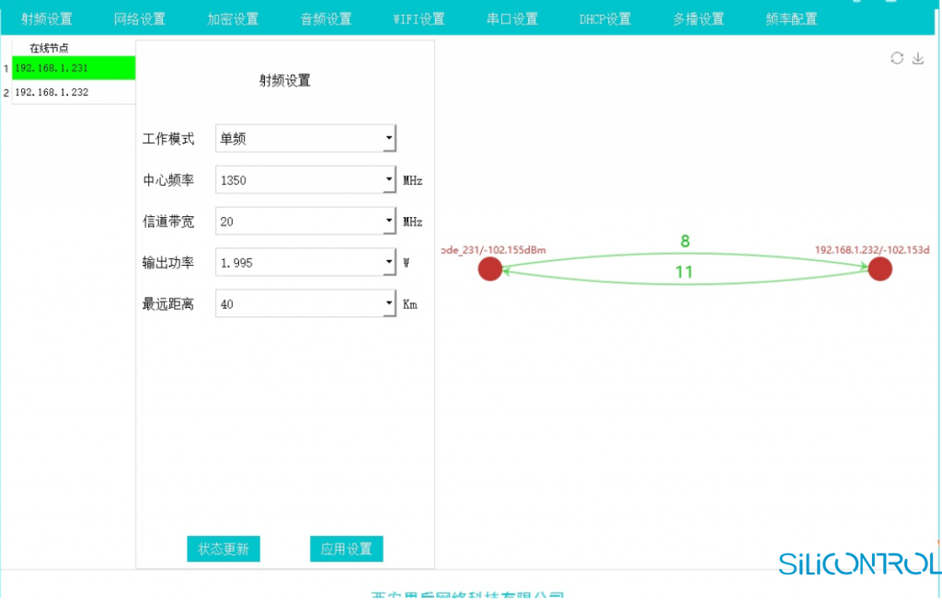Click the ode_231/-102.155dBm node label
Image resolution: width=942 pixels, height=604 pixels.
pyautogui.click(x=493, y=250)
